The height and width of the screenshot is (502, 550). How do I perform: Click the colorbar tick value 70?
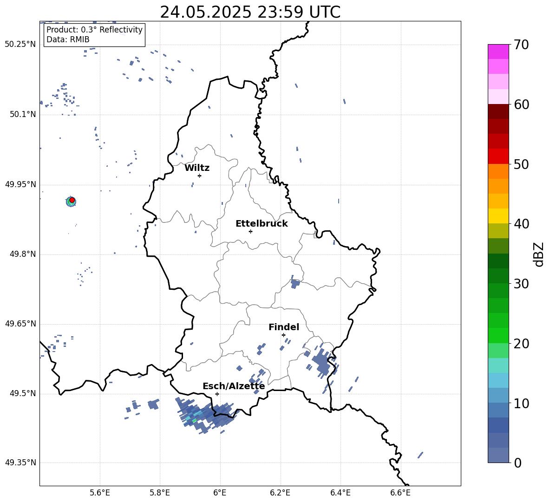521,45
